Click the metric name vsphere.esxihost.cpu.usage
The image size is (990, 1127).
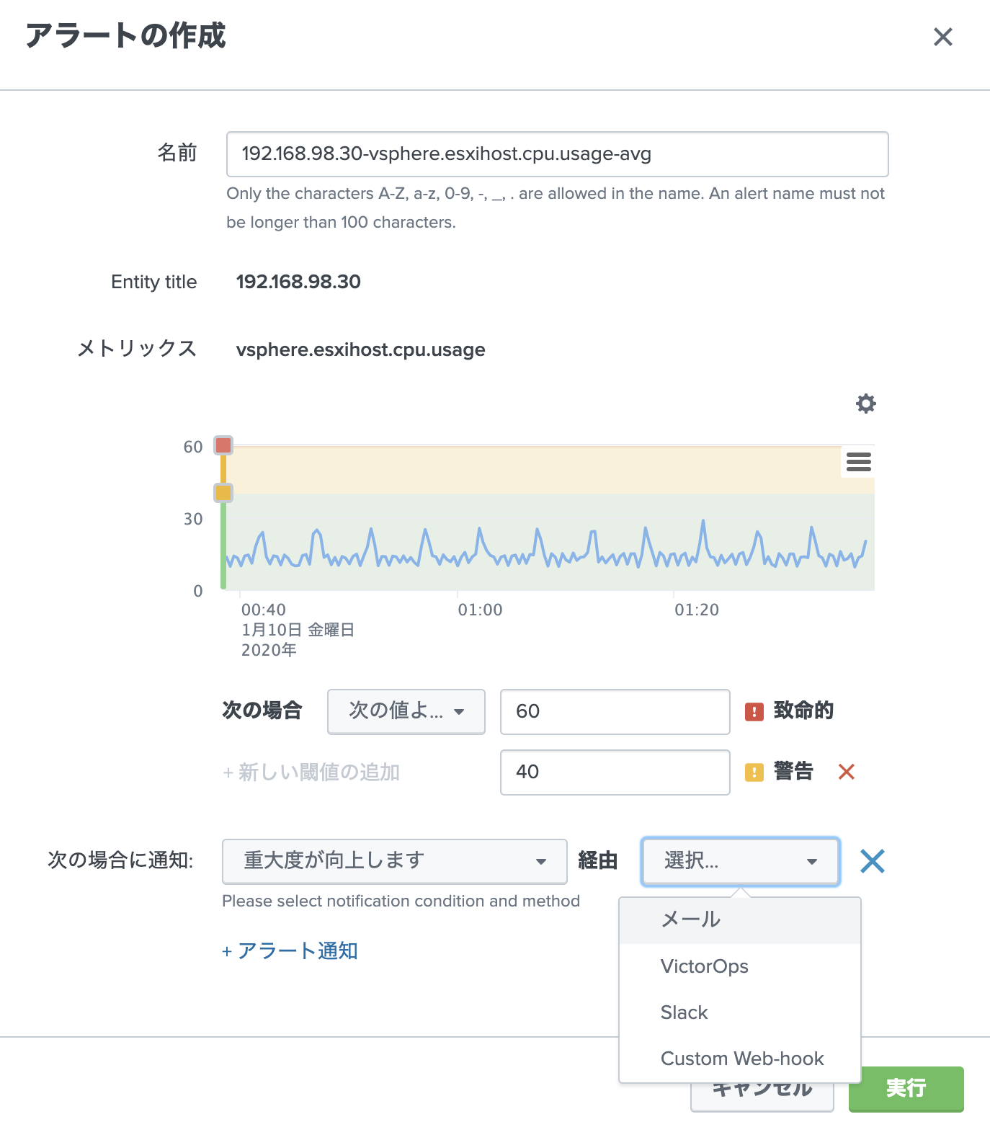360,350
